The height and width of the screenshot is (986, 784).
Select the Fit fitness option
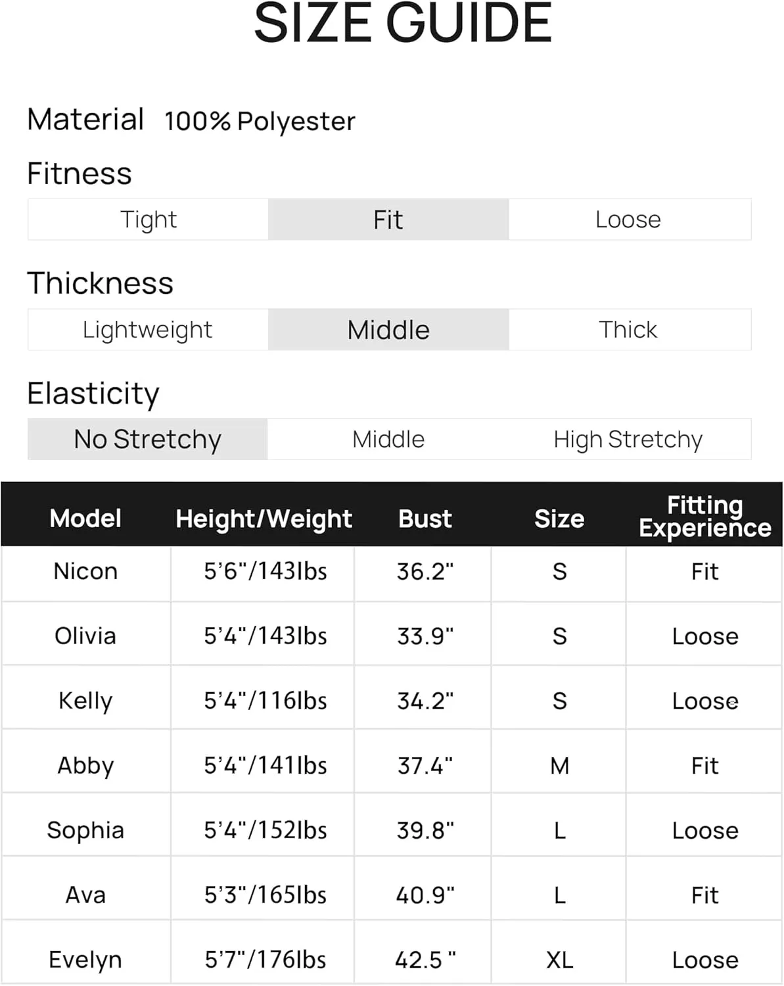pos(388,220)
